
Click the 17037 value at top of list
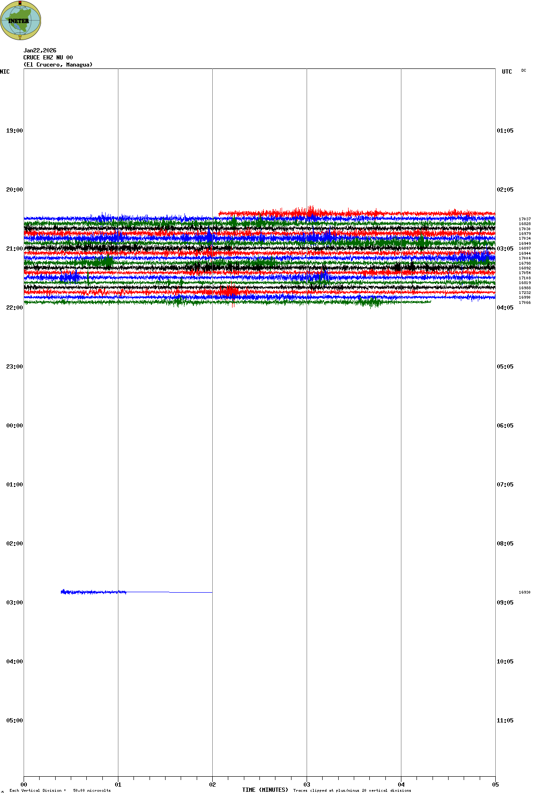525,219
